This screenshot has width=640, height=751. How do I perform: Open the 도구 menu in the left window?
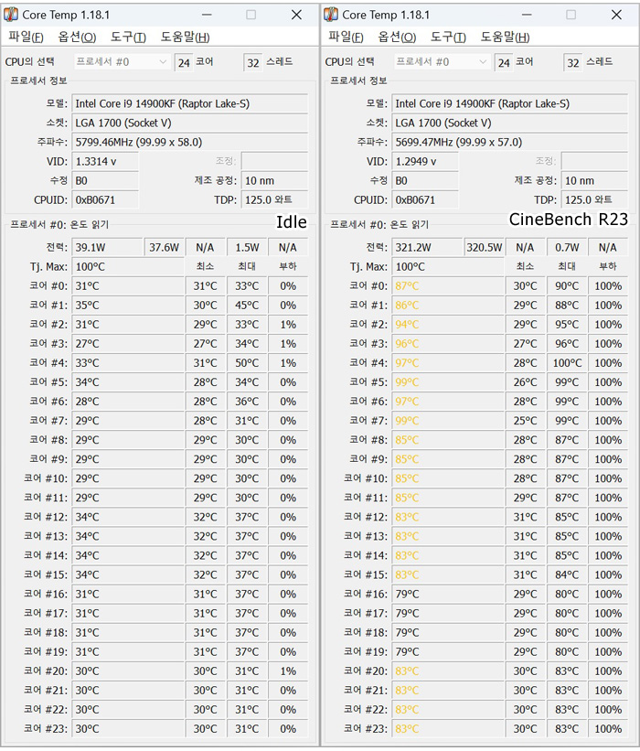click(128, 37)
